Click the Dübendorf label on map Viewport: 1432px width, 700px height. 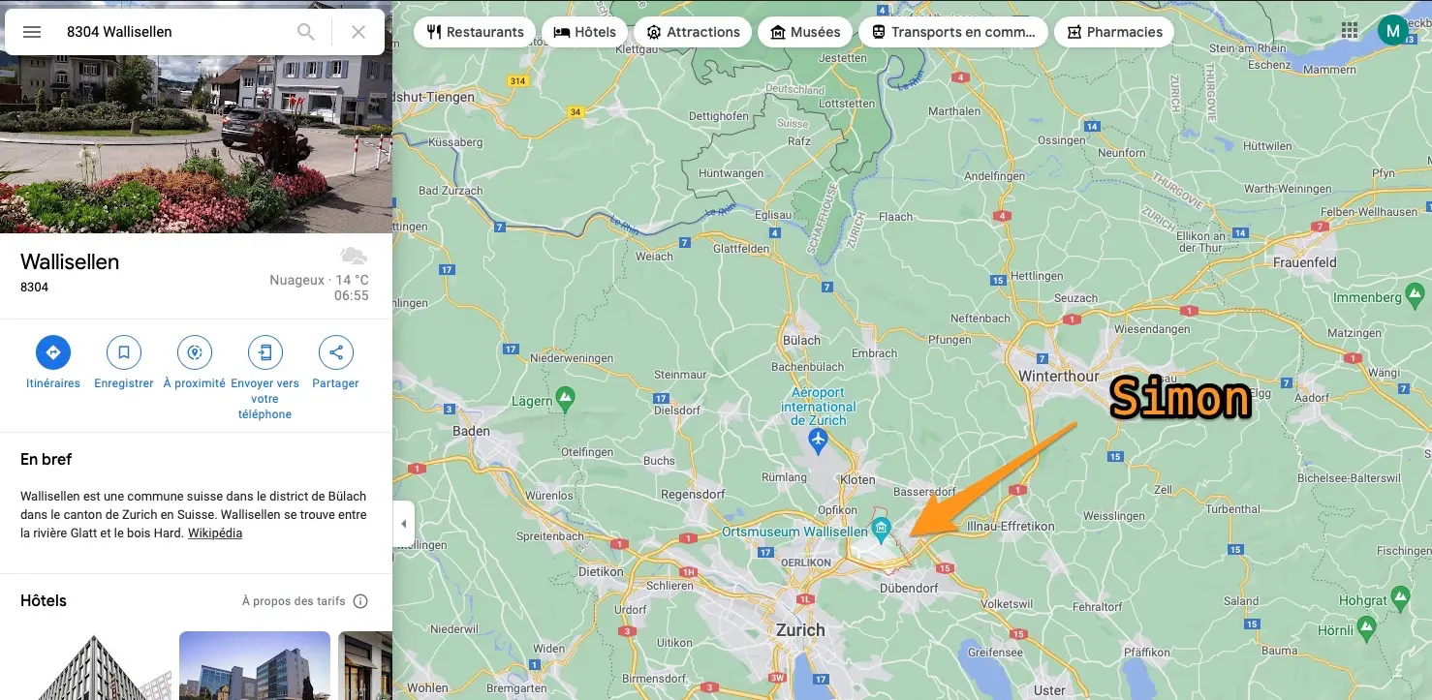[909, 588]
